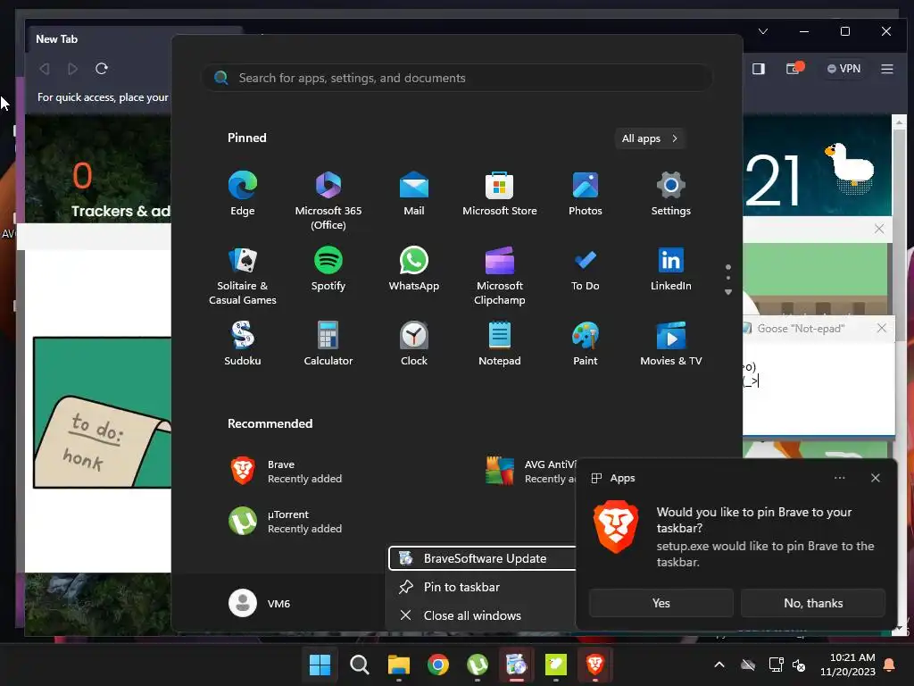Open Brave main hamburger menu

point(887,69)
